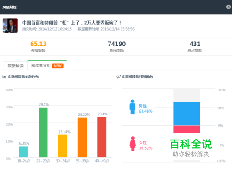Click the pink female figure icon
The height and width of the screenshot is (172, 232).
133,144
